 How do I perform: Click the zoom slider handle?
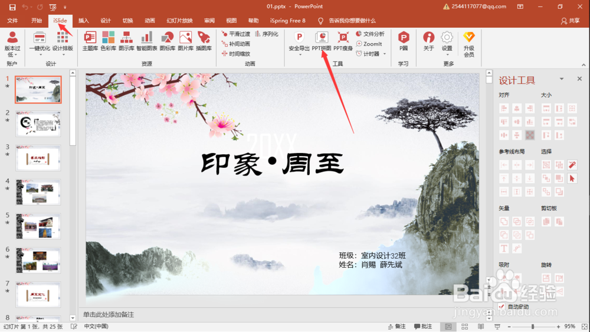(532, 326)
